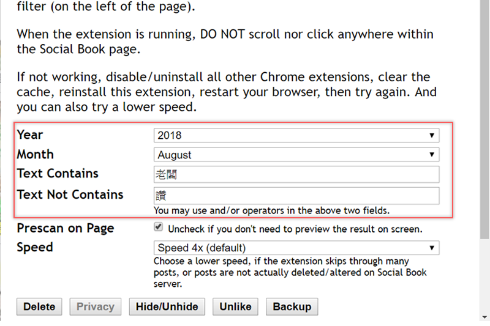Click the "Year" field label
Image resolution: width=490 pixels, height=326 pixels.
pyautogui.click(x=30, y=135)
